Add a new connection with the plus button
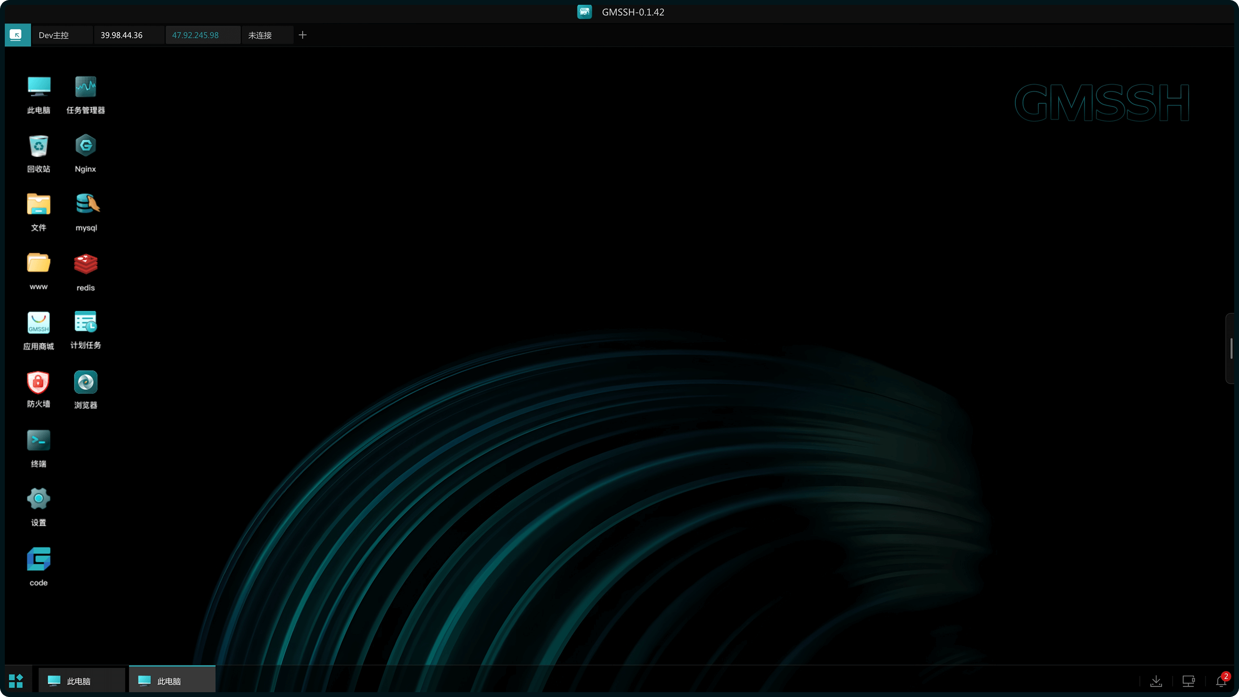This screenshot has width=1239, height=697. coord(303,35)
